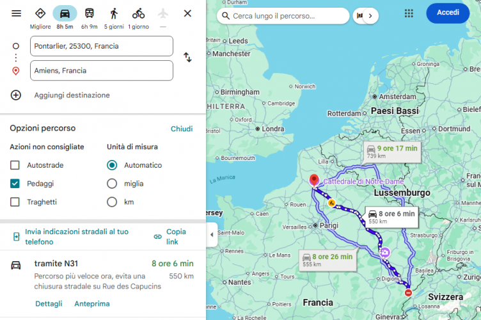Show more category chips with the arrow
The width and height of the screenshot is (481, 320).
point(370,15)
